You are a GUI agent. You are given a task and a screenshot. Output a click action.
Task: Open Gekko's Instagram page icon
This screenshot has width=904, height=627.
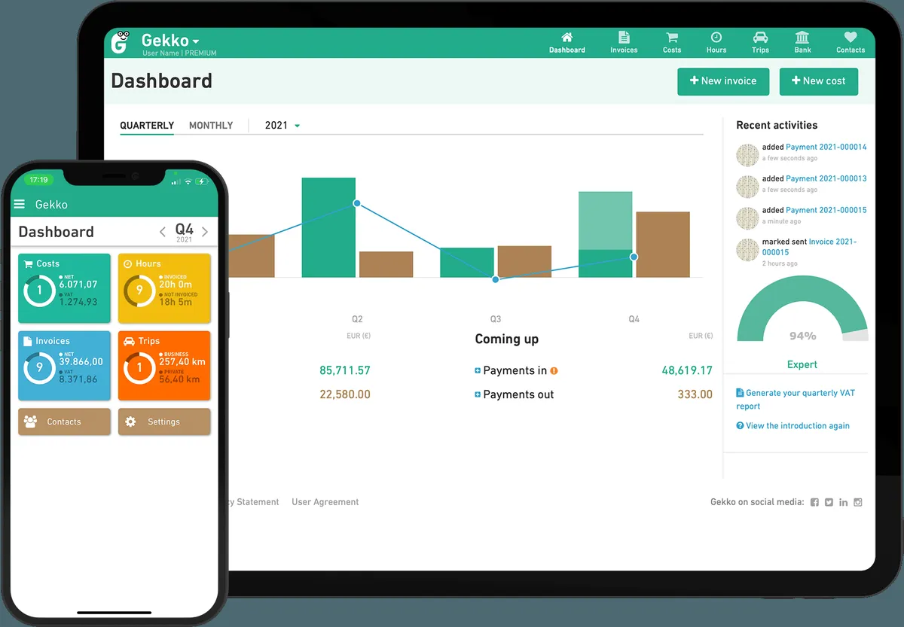[x=857, y=502]
